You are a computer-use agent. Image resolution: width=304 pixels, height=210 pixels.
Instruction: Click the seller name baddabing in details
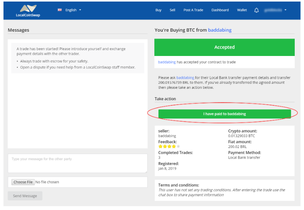click(x=167, y=136)
